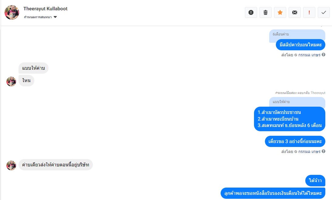Click the spam report exclamation circle icon
Screen dimensions: 332x200
click(x=251, y=12)
